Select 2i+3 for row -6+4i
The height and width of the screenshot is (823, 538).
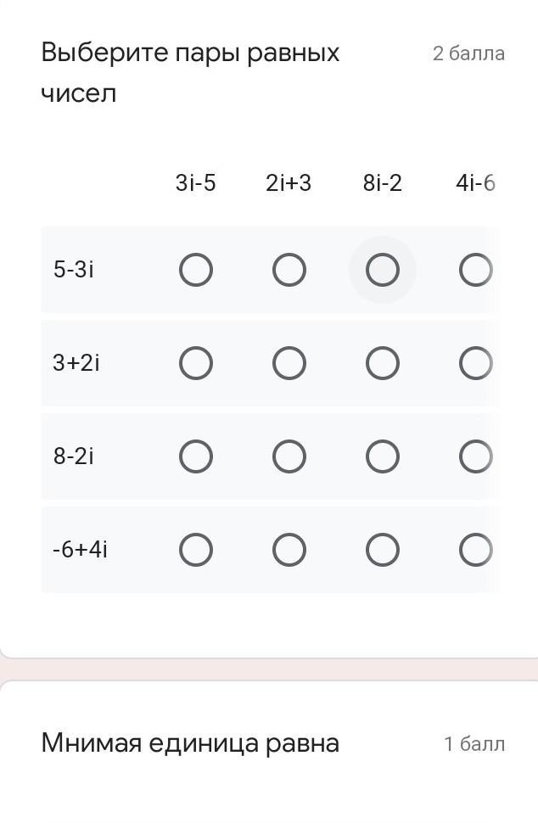pyautogui.click(x=289, y=551)
